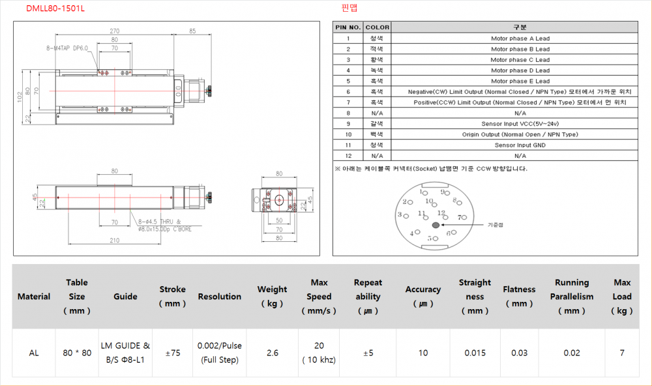This screenshot has width=652, height=386.
Task: Click the Sensor Input GND row
Action: (x=520, y=145)
